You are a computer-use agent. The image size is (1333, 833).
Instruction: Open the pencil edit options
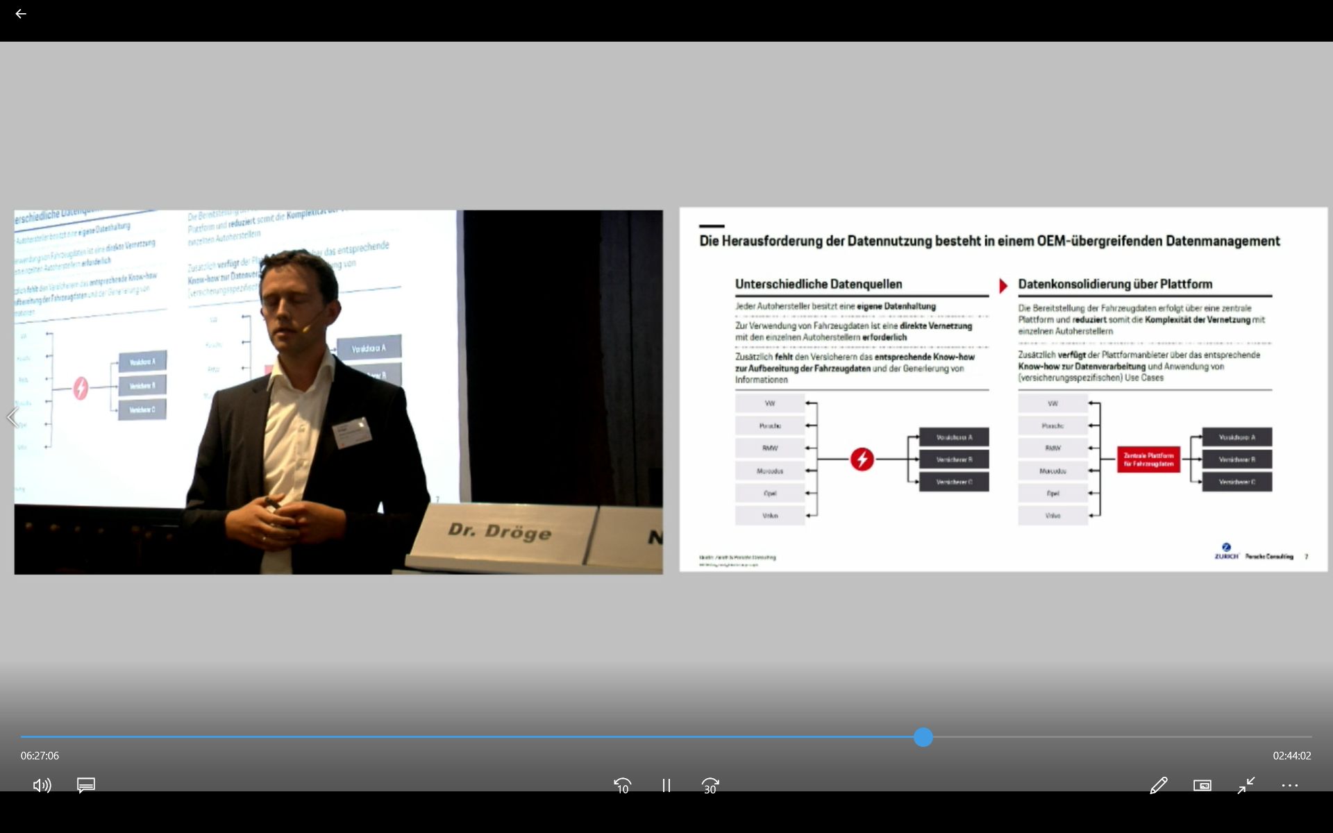point(1158,785)
